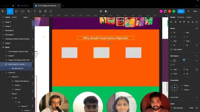Switch to the Prototype tab

pos(181,17)
